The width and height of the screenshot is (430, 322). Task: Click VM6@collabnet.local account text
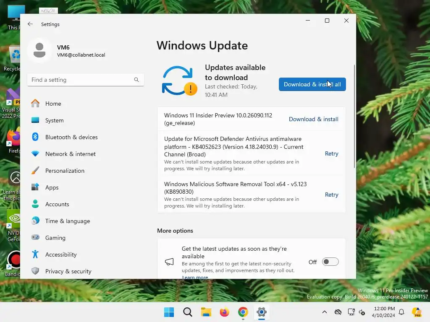[81, 55]
